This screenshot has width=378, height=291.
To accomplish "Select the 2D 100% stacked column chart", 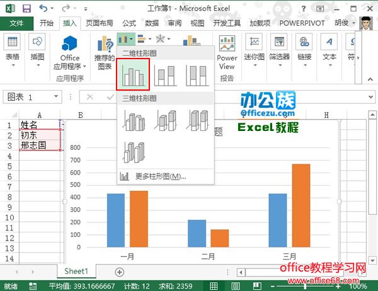I will (197, 76).
